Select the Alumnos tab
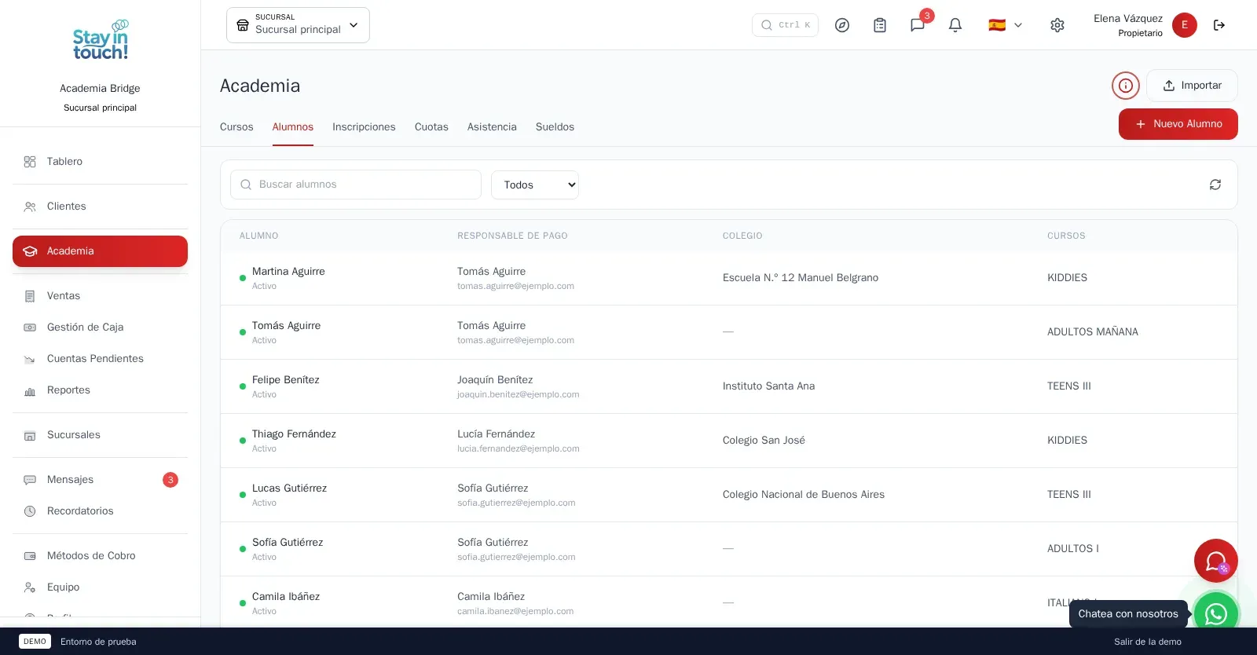The height and width of the screenshot is (655, 1257). 293,127
